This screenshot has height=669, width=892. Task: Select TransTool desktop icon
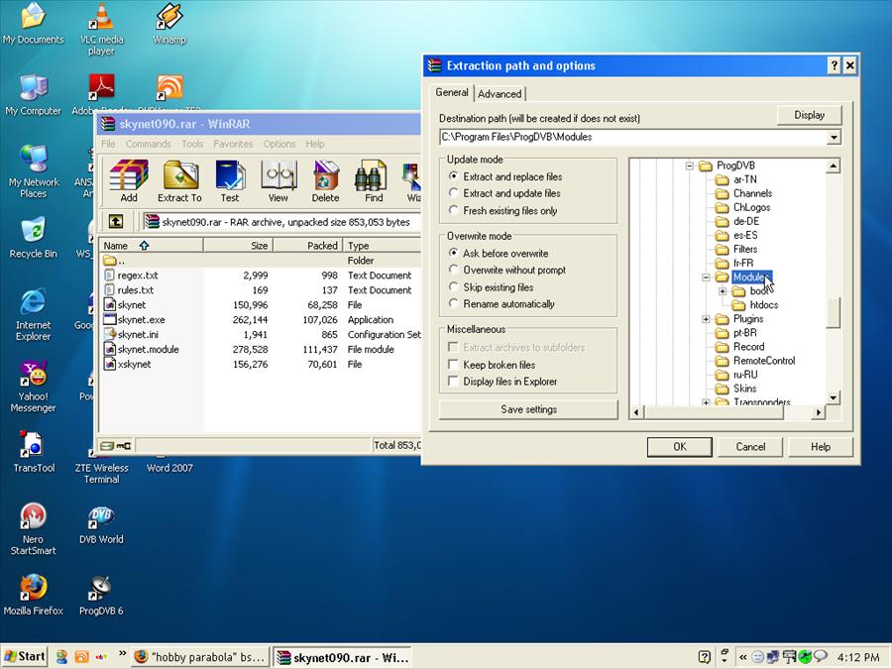34,452
